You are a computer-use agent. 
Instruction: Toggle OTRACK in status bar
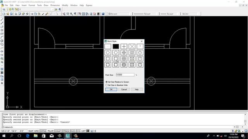point(65,131)
